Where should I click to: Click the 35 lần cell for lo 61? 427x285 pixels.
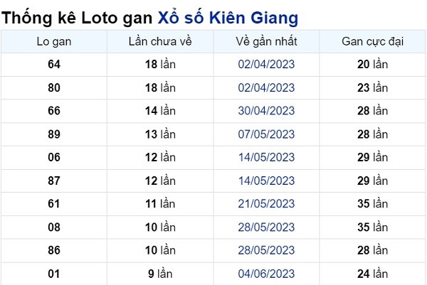click(372, 204)
